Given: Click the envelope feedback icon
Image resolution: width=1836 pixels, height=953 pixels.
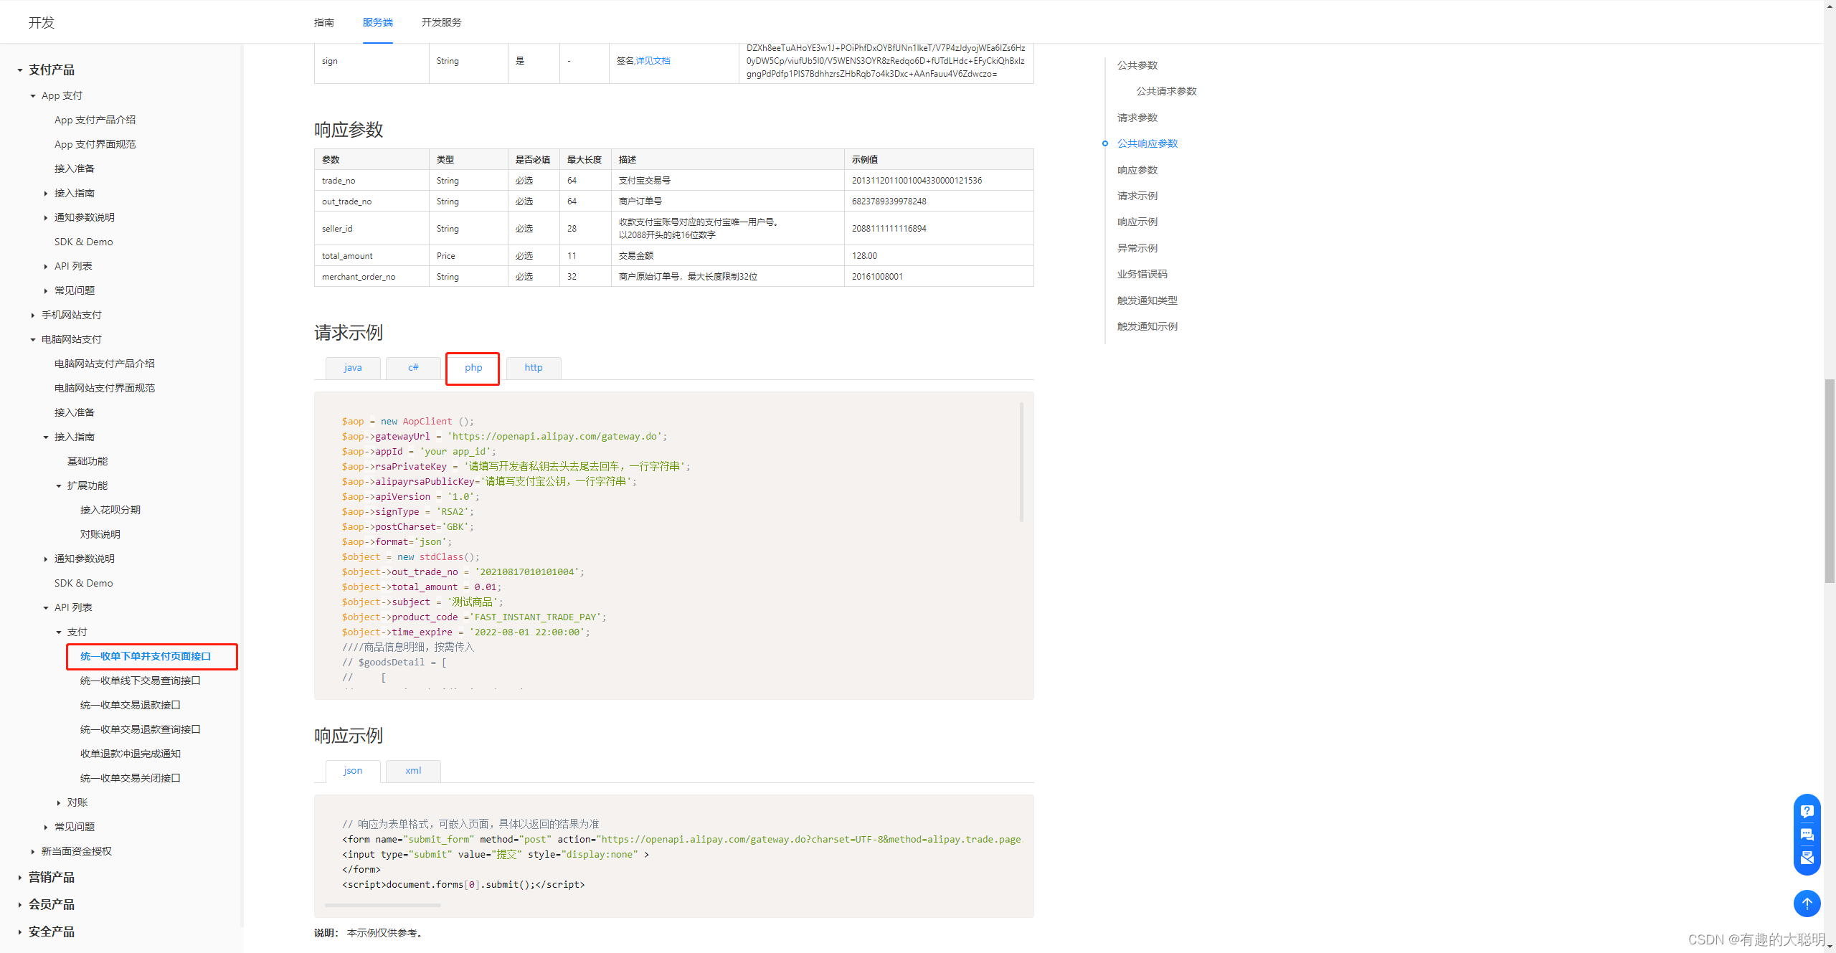Looking at the screenshot, I should click(x=1807, y=858).
